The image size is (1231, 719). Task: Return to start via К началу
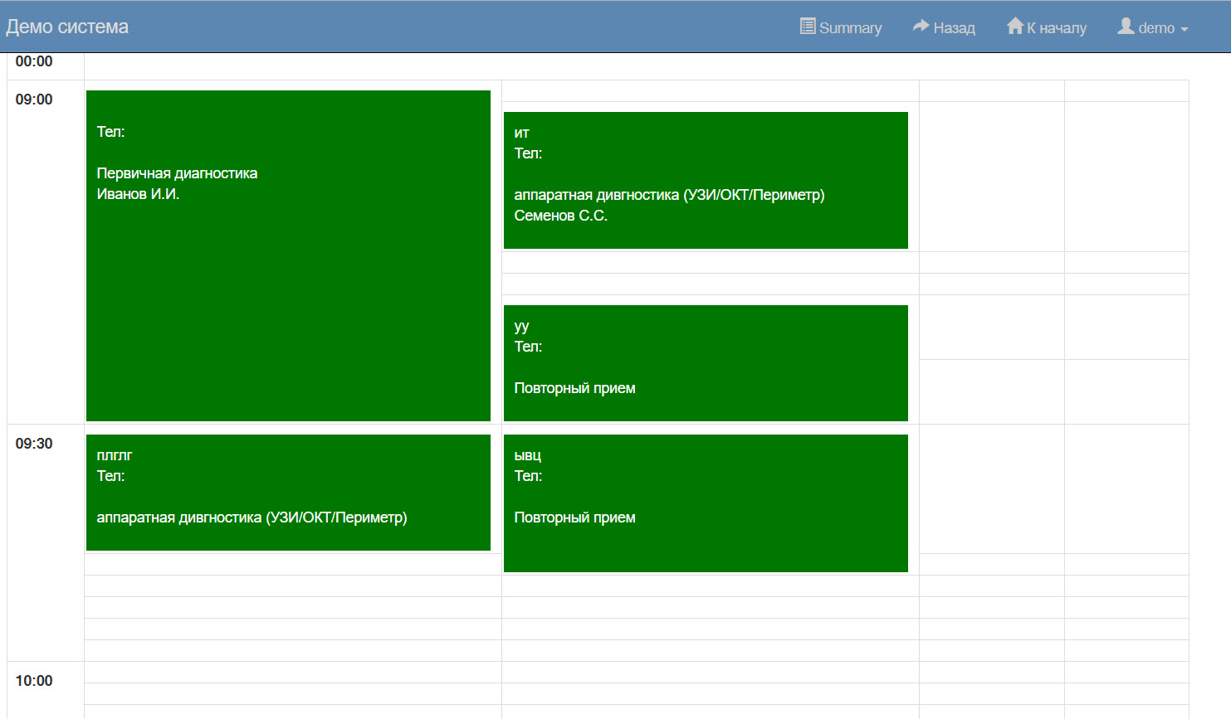(1056, 28)
